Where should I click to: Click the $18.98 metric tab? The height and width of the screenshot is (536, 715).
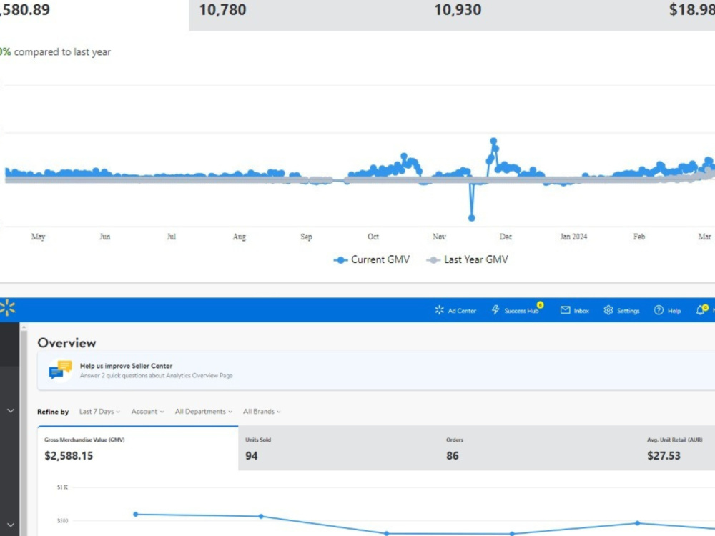[x=687, y=15]
